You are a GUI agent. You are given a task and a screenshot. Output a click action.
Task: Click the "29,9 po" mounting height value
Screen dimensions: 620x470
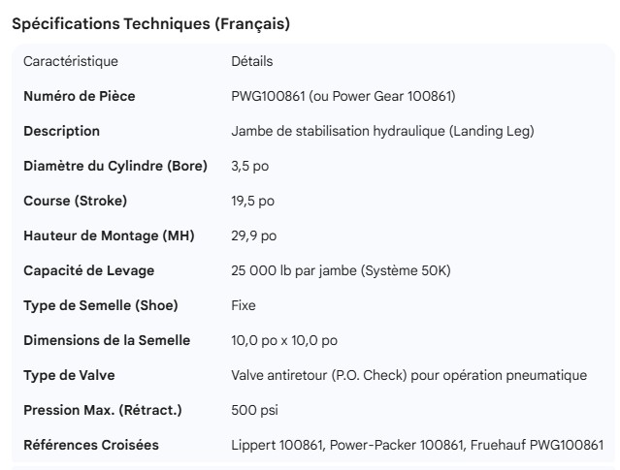(x=254, y=235)
